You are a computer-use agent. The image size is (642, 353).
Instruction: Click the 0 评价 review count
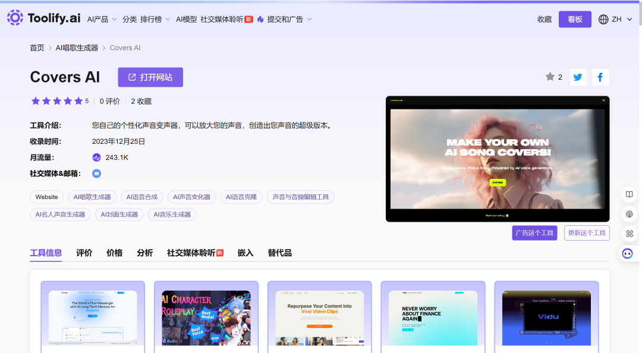click(110, 101)
